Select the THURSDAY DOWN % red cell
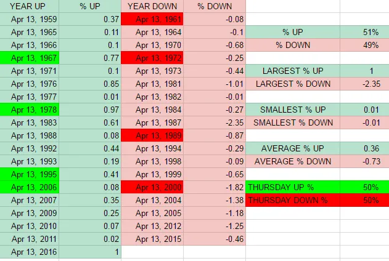This screenshot has height=261, width=389. click(x=293, y=200)
